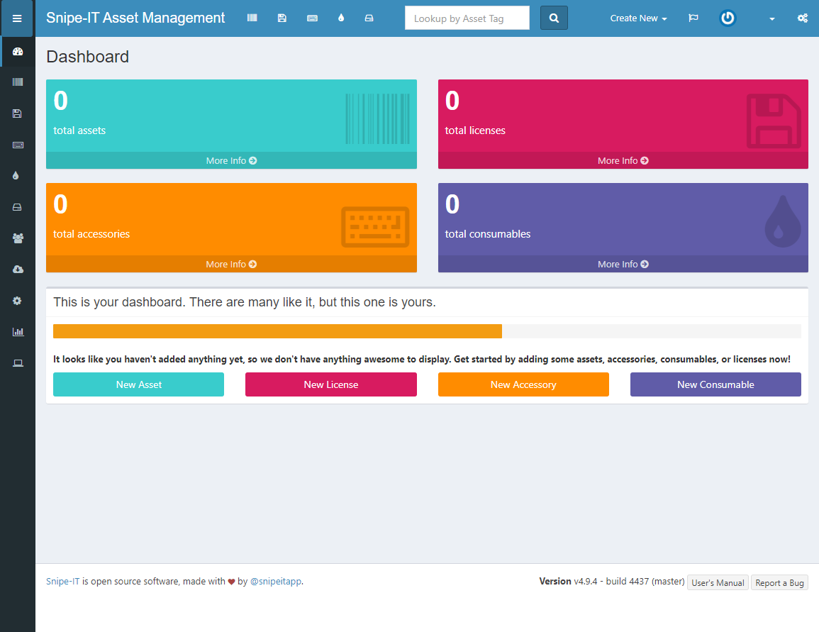Click More Info on total accessories card
Screen dimensions: 819x632
231,264
